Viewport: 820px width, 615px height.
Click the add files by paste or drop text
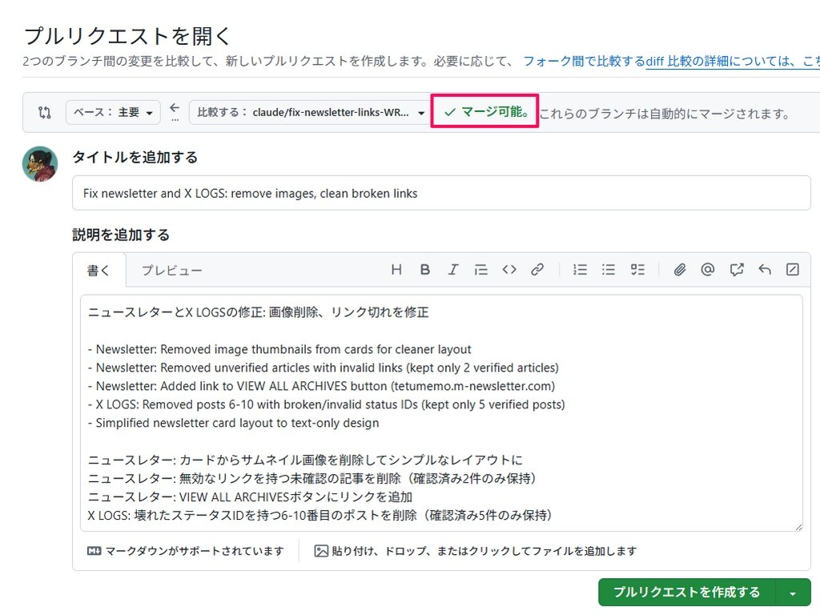[x=484, y=551]
